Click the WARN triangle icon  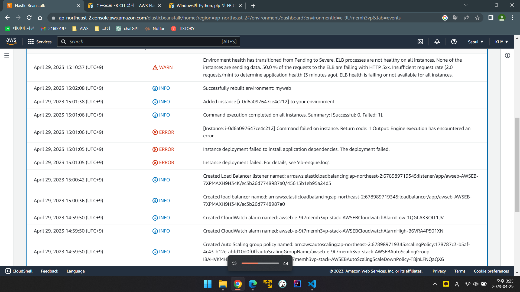155,68
